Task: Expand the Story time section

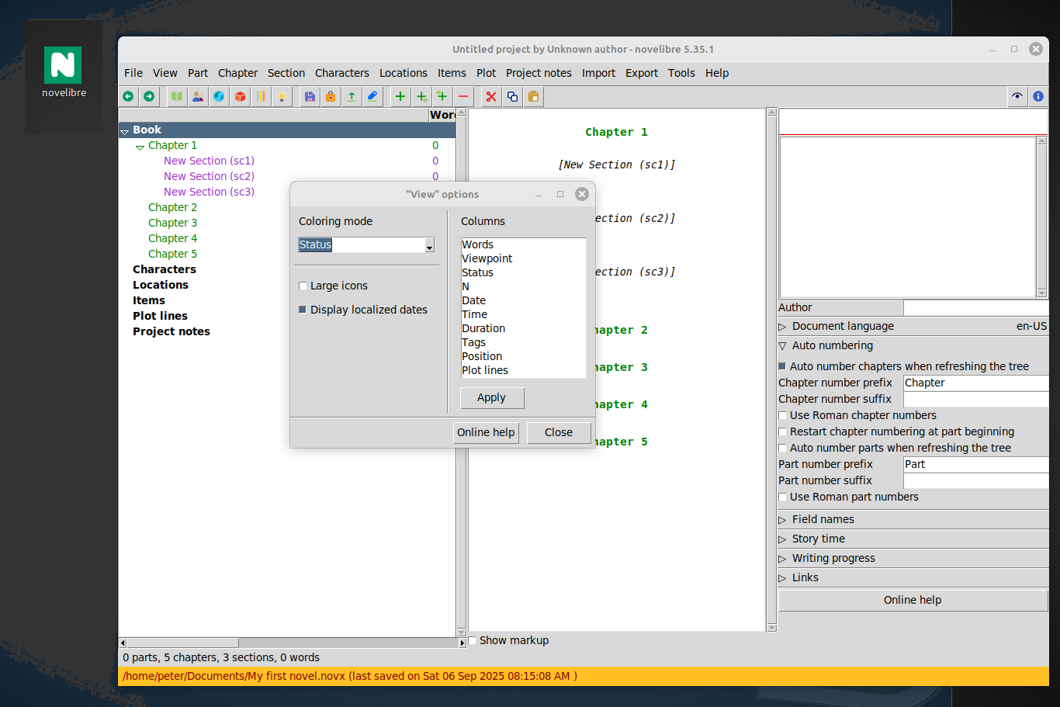Action: (782, 539)
